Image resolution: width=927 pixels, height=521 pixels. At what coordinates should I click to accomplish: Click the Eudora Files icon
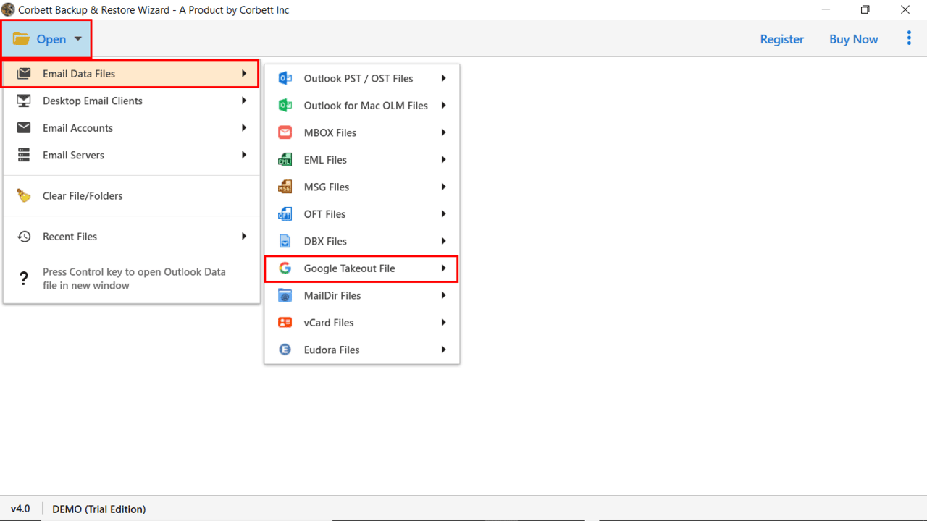tap(285, 350)
